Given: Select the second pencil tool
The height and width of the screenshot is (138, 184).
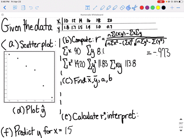Looking at the screenshot, I should [x=109, y=8].
